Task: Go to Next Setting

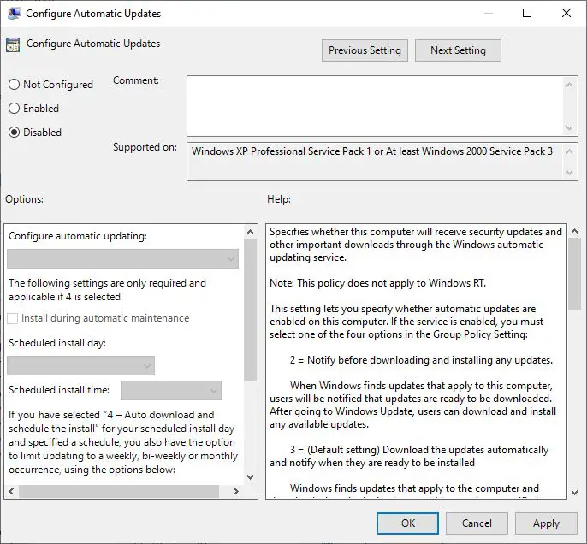Action: click(x=458, y=50)
